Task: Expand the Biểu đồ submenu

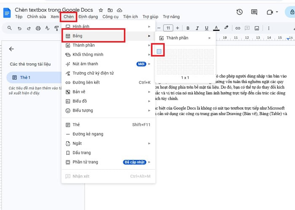Action: click(108, 101)
